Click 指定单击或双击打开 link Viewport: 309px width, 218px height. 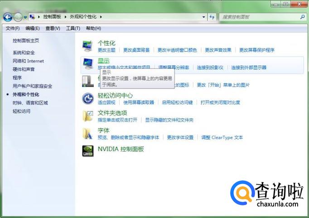click(x=117, y=120)
